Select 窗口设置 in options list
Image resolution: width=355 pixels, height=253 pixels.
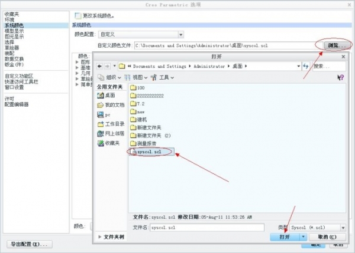pos(14,87)
